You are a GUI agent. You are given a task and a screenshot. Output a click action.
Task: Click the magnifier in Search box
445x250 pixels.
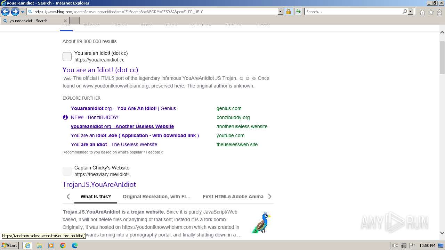(405, 11)
